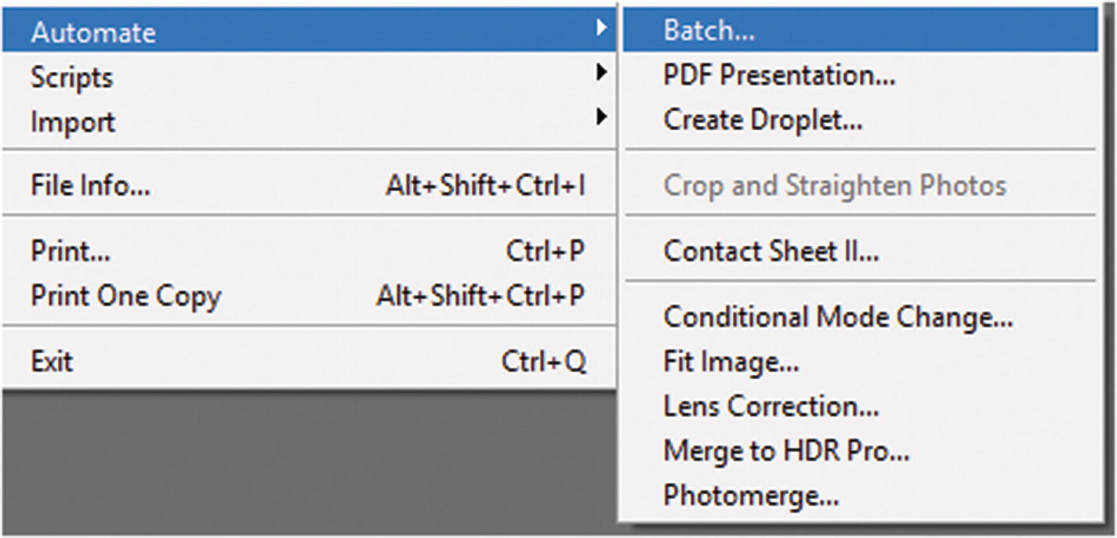1117x538 pixels.
Task: Choose Print from the menu
Action: pyautogui.click(x=71, y=251)
